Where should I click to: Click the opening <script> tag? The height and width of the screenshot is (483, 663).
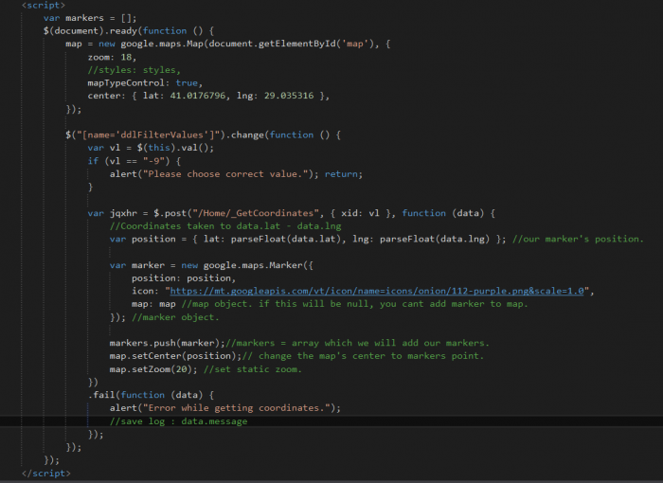click(44, 5)
